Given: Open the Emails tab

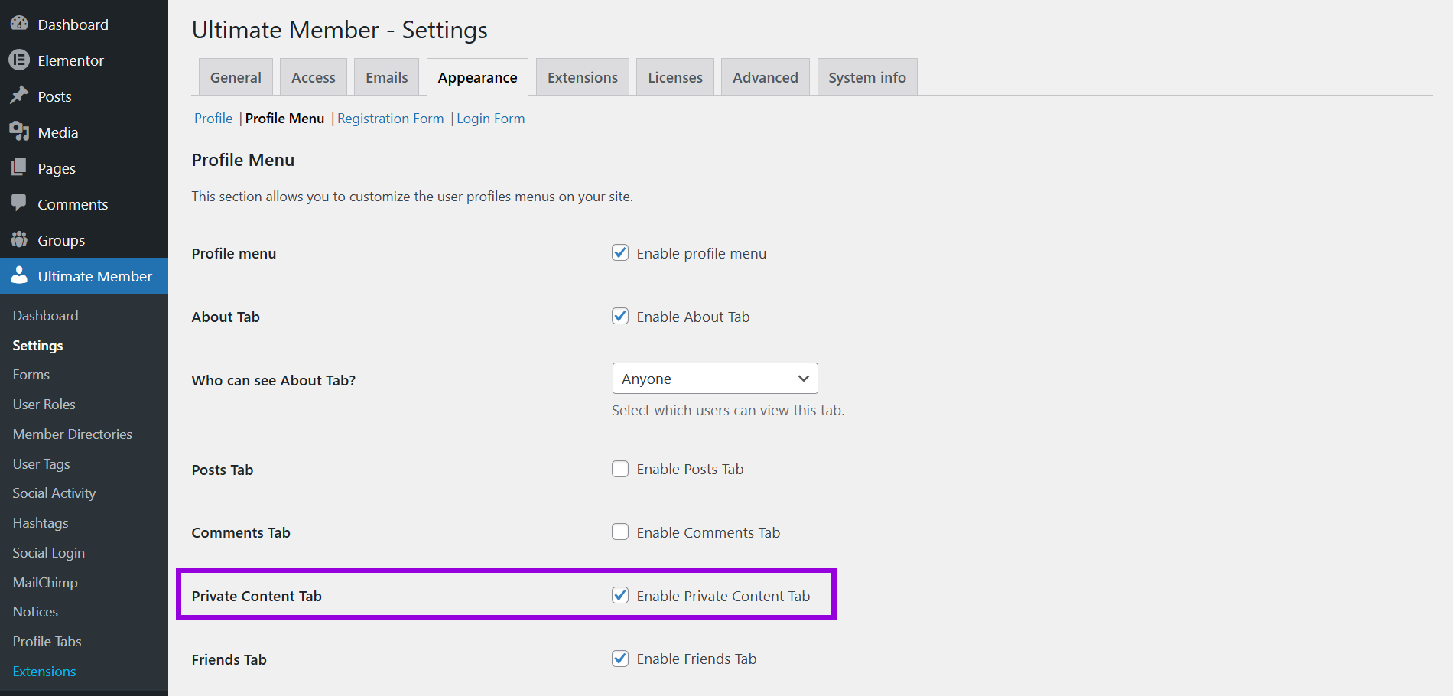Looking at the screenshot, I should (x=387, y=77).
